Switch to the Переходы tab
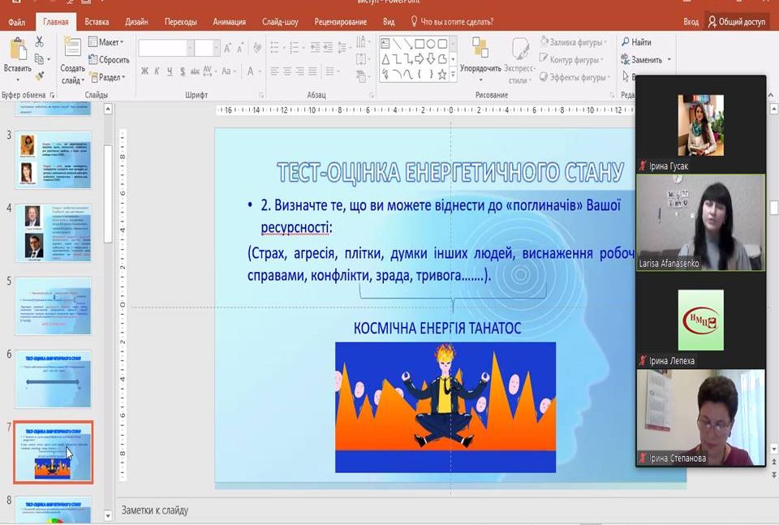The image size is (779, 525). (x=180, y=22)
